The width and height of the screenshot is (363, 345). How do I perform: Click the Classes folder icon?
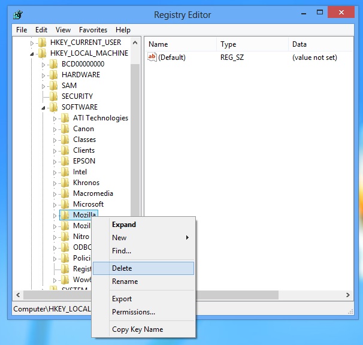click(65, 140)
